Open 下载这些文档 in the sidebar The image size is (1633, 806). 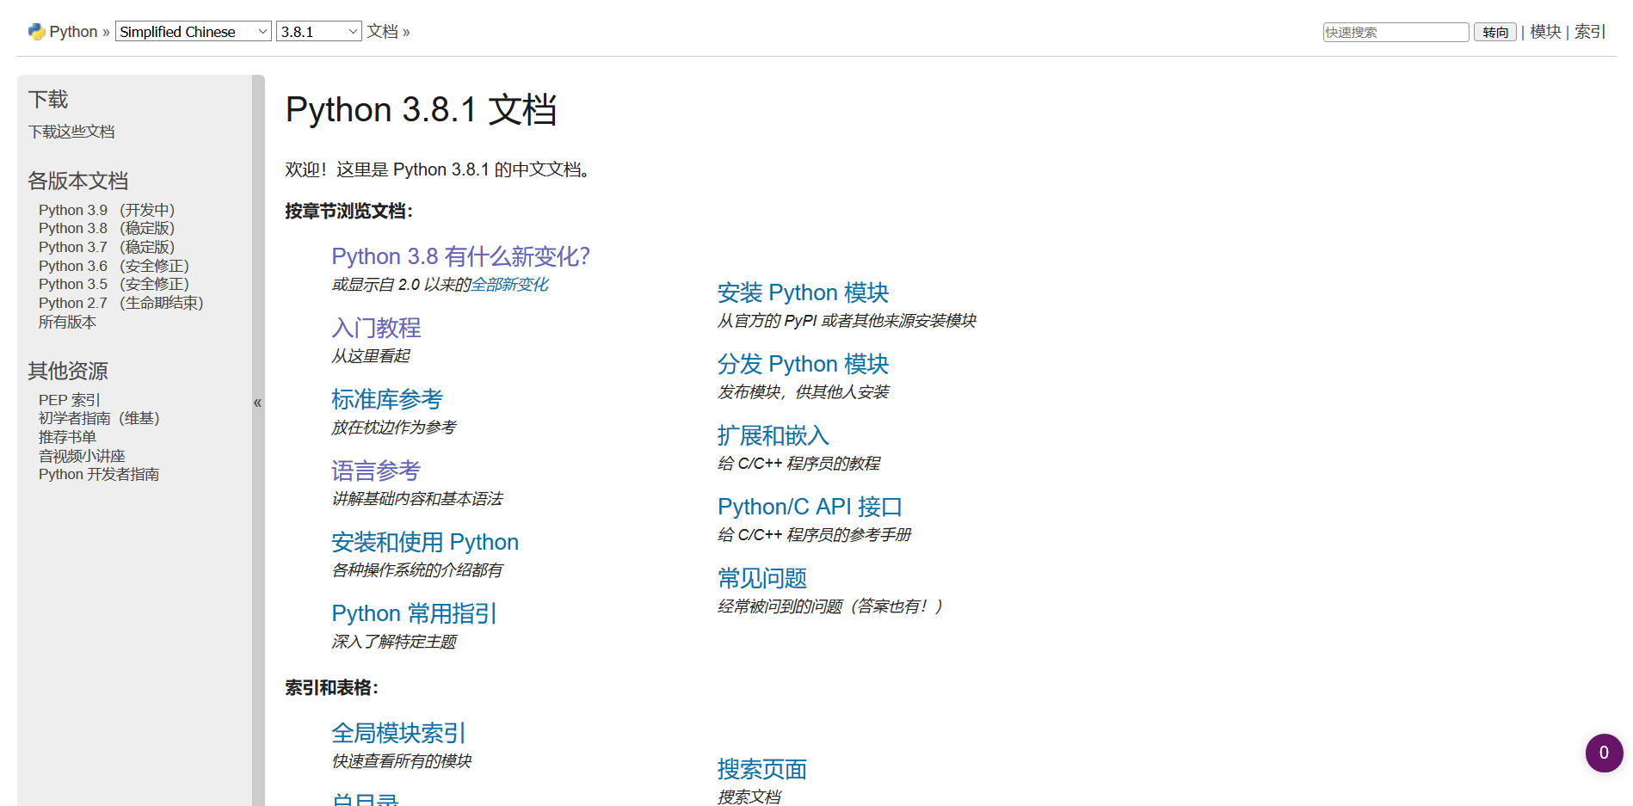point(71,132)
